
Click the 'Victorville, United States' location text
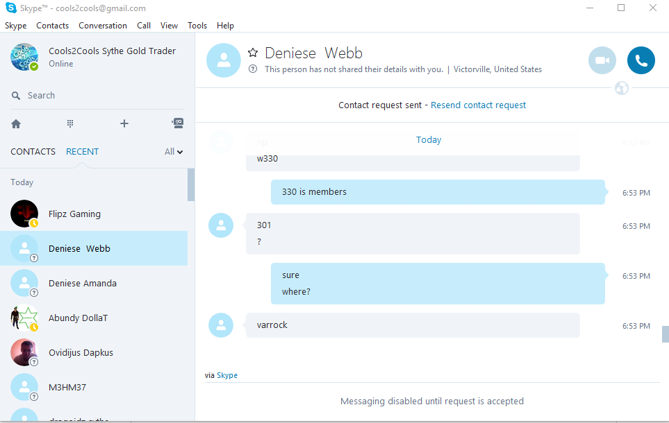[x=497, y=69]
